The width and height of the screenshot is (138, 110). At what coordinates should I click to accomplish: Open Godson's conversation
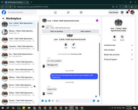18,63
